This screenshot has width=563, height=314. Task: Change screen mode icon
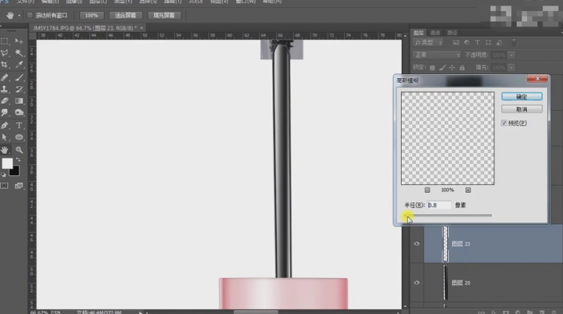tap(18, 186)
